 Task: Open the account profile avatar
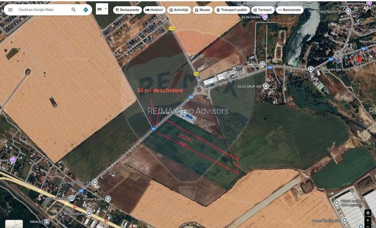pyautogui.click(x=367, y=8)
